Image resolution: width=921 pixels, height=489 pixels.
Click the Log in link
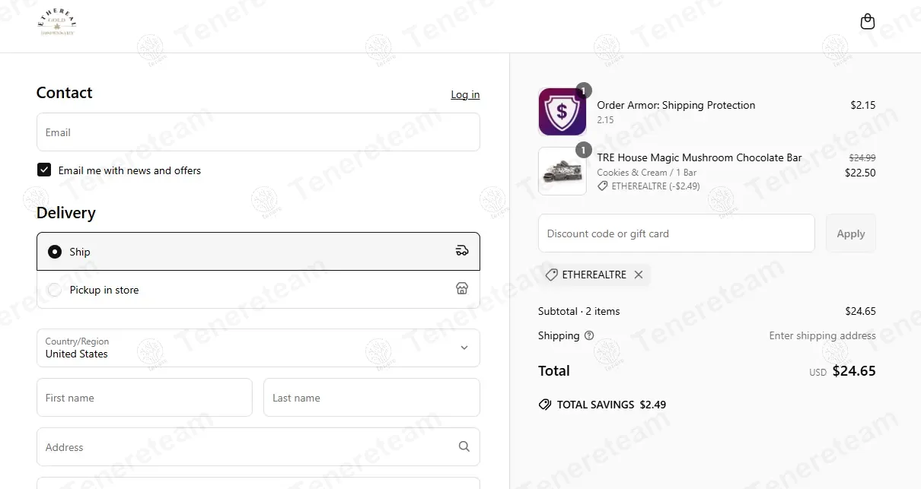click(465, 94)
